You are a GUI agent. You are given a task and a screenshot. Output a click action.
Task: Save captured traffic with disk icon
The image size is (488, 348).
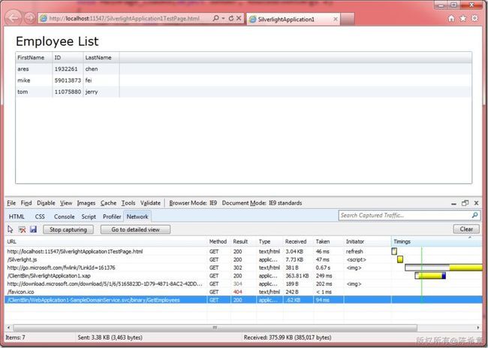pos(33,229)
